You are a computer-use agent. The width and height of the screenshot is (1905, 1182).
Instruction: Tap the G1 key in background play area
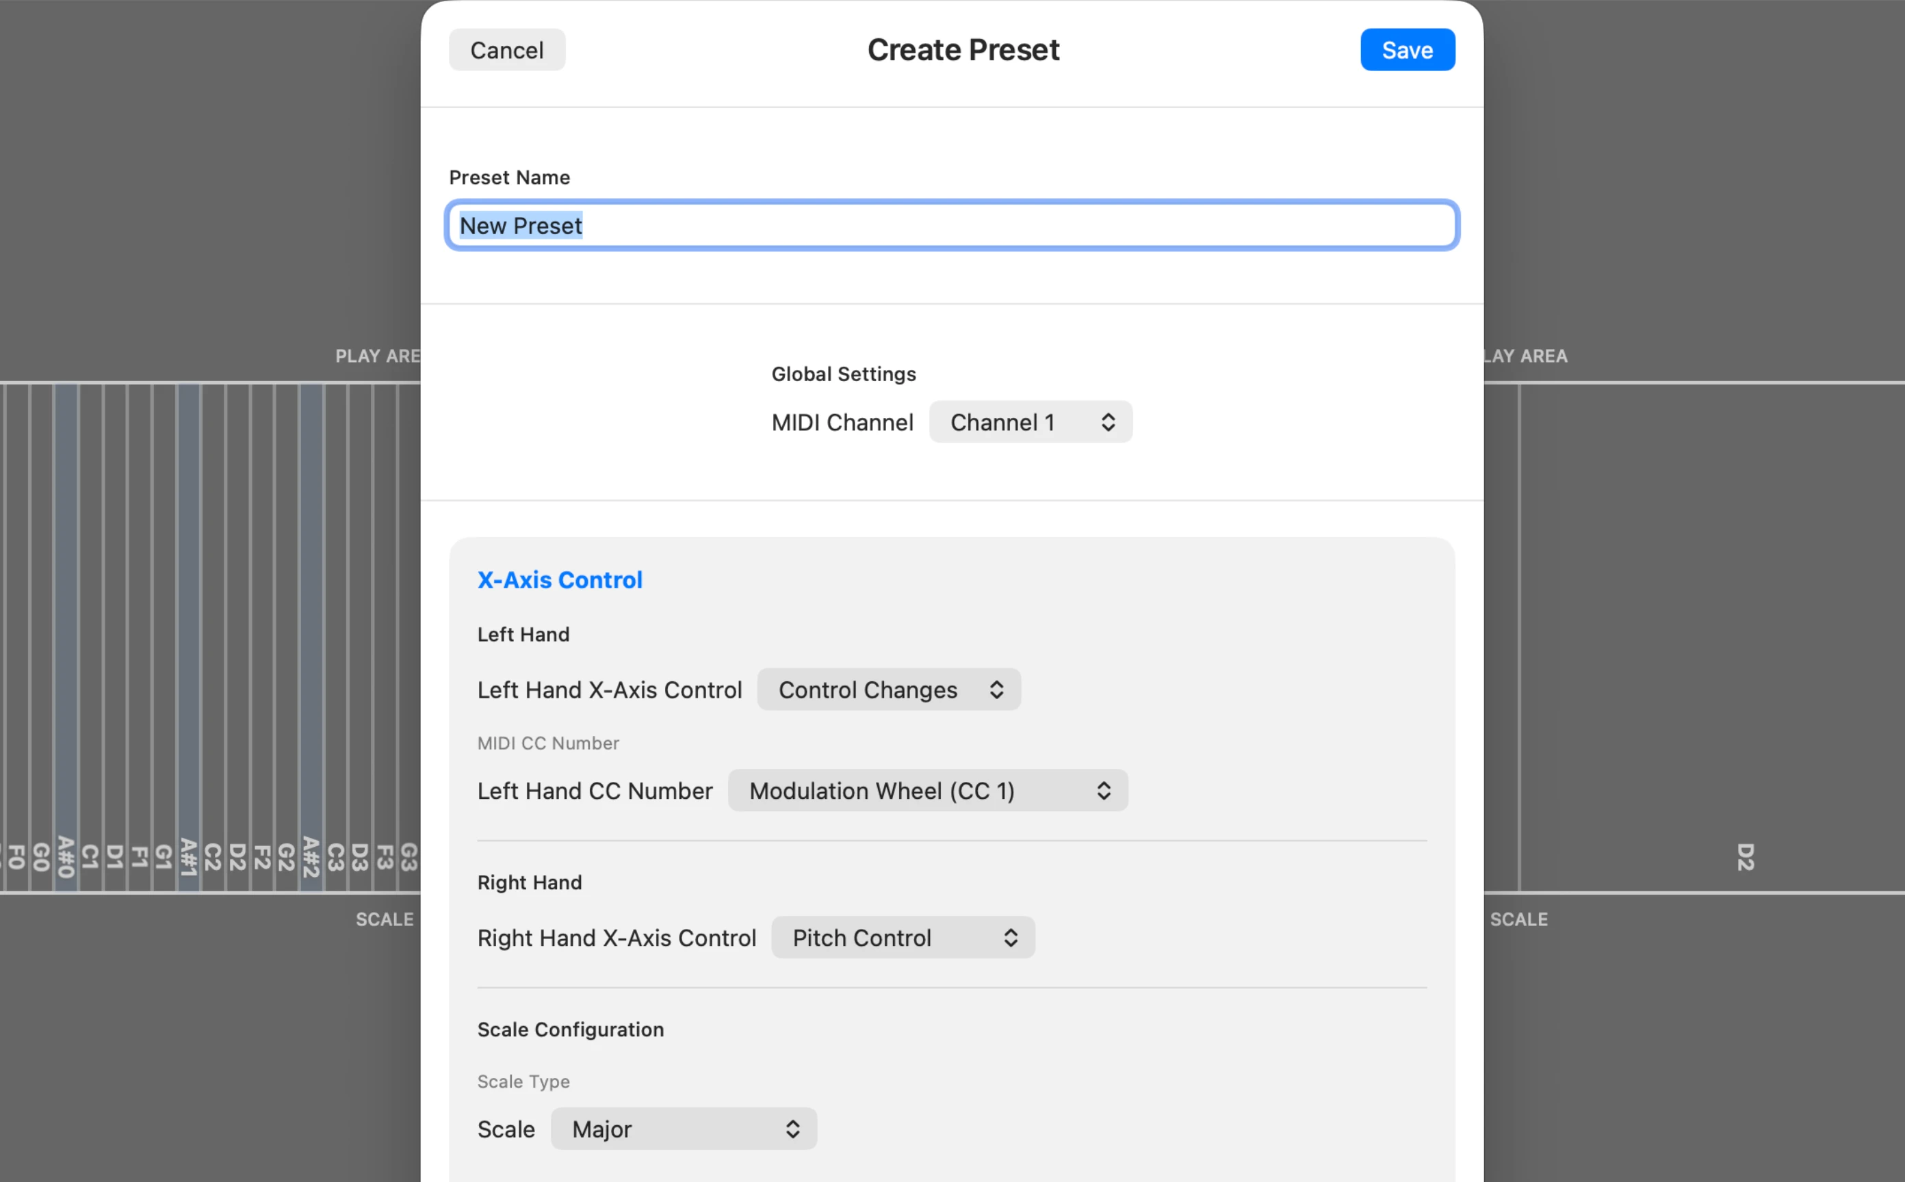(x=164, y=637)
